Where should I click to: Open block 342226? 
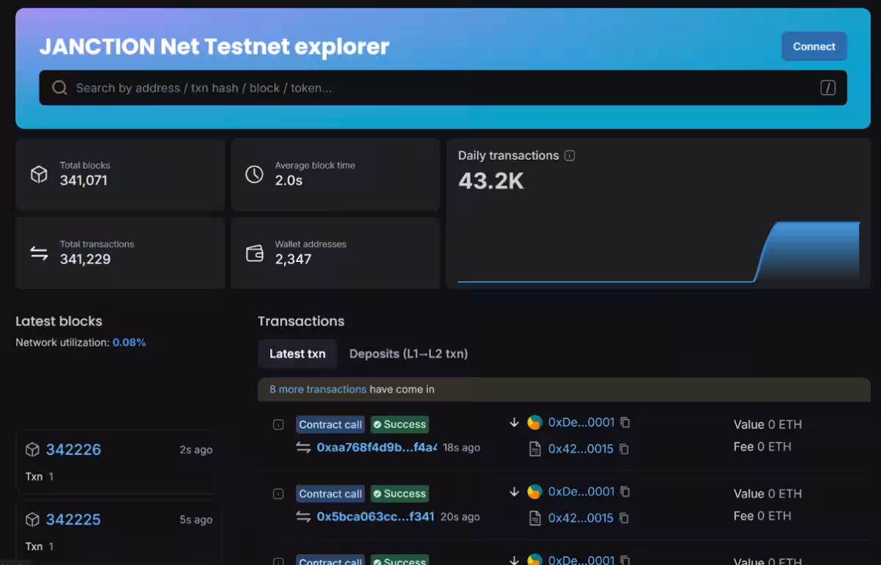[x=73, y=450]
